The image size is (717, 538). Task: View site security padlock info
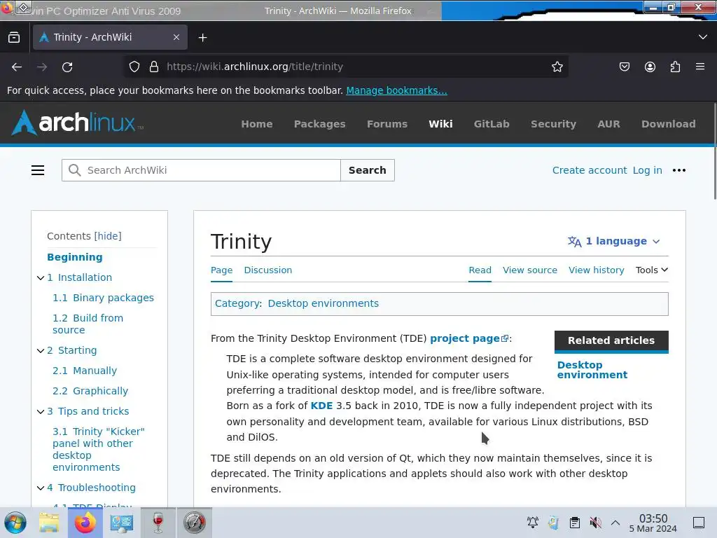[154, 67]
